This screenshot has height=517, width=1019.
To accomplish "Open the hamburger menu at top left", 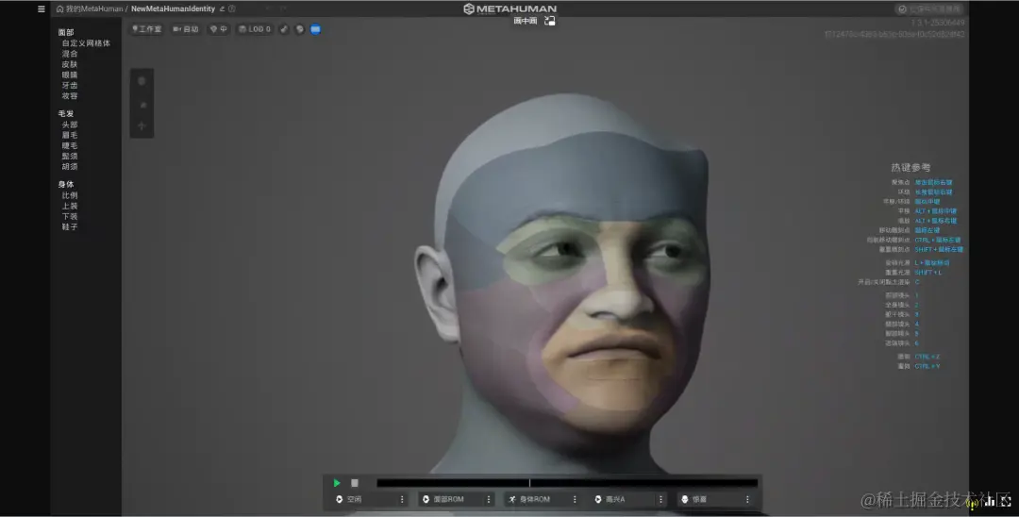I will [x=41, y=9].
